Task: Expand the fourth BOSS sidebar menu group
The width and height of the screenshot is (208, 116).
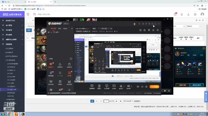Action: (x=12, y=35)
